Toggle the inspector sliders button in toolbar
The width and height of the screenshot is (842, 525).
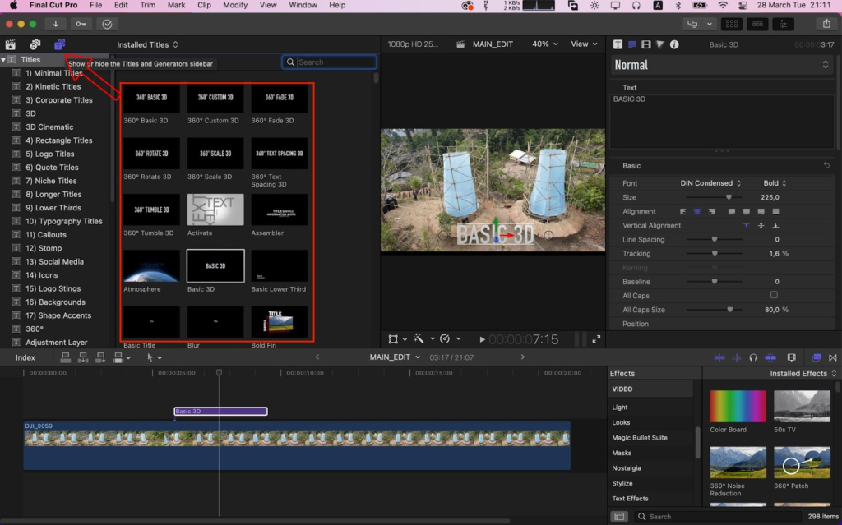(783, 24)
